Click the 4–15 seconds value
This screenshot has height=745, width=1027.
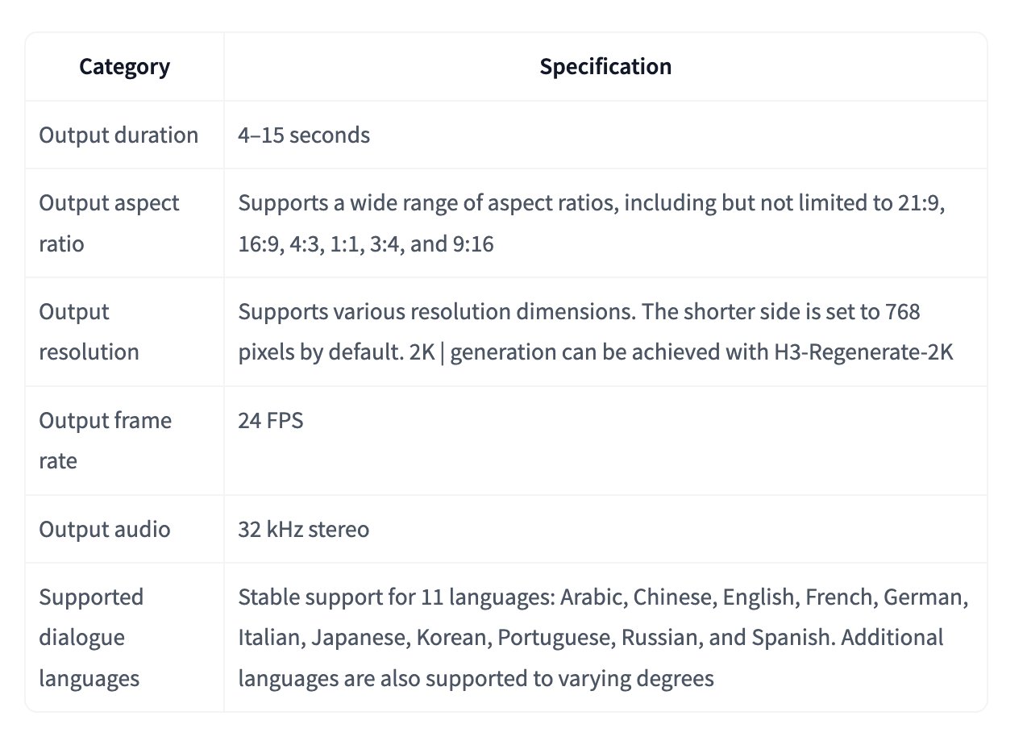point(304,135)
